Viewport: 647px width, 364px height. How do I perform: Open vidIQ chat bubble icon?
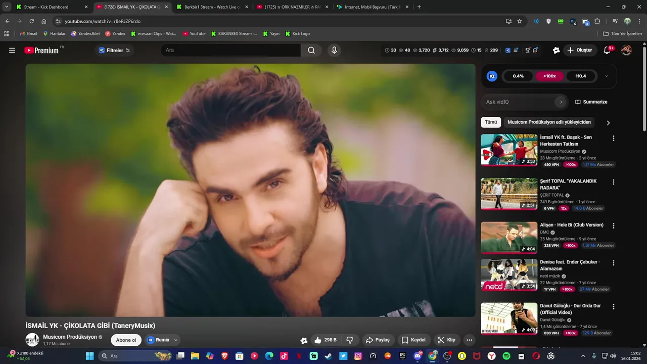coord(536,50)
